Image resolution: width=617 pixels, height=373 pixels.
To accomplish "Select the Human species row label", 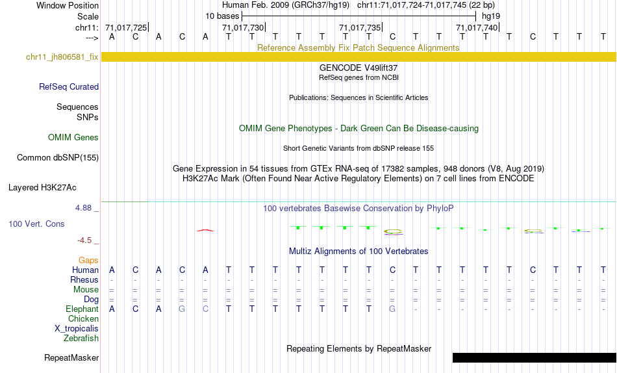I will 85,270.
